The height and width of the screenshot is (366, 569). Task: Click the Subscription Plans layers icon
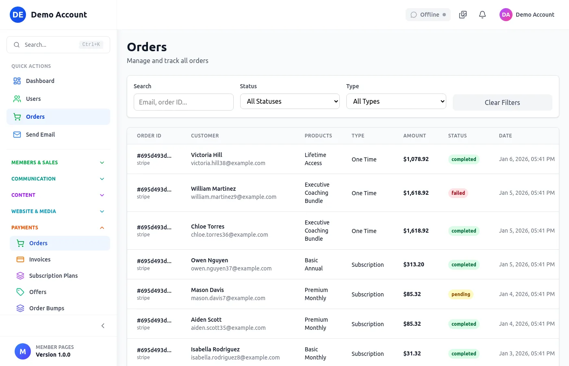[x=20, y=276]
